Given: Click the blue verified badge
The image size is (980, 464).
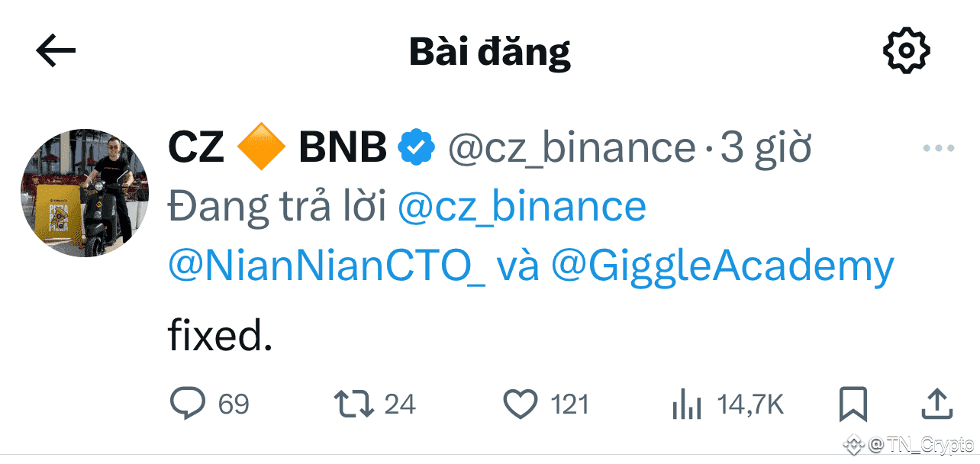Looking at the screenshot, I should pos(418,148).
